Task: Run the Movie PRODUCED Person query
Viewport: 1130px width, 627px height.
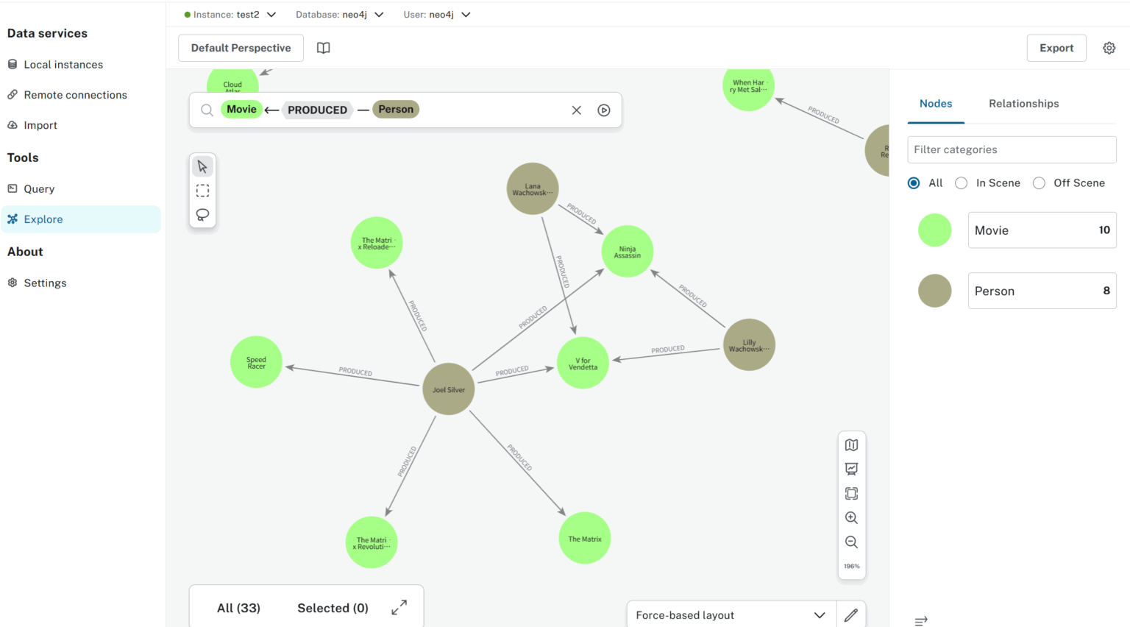Action: (x=604, y=109)
